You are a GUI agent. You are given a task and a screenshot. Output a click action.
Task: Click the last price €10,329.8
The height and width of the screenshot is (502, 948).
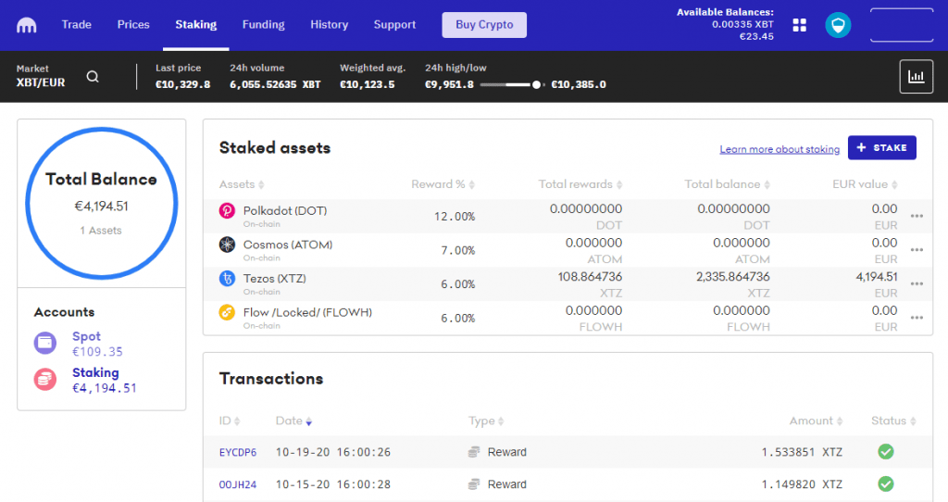pyautogui.click(x=182, y=84)
